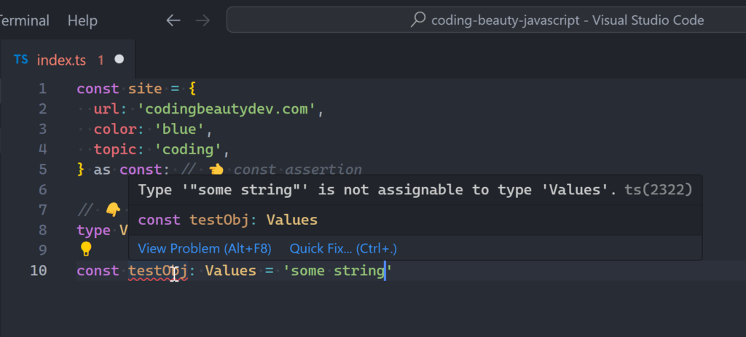Open the Terminal menu

[24, 20]
